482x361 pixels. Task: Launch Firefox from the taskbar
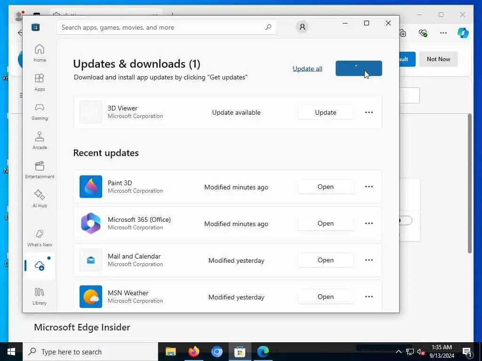193,352
